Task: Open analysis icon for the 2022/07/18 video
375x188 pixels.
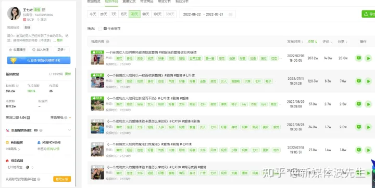Action: [358, 150]
